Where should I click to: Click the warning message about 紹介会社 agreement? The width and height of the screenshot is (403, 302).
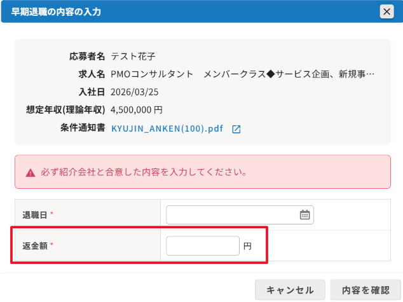click(144, 172)
